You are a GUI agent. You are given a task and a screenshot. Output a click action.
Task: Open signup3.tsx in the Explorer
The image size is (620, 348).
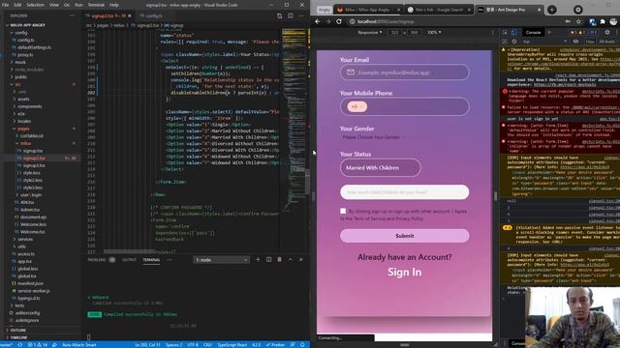[x=34, y=165]
